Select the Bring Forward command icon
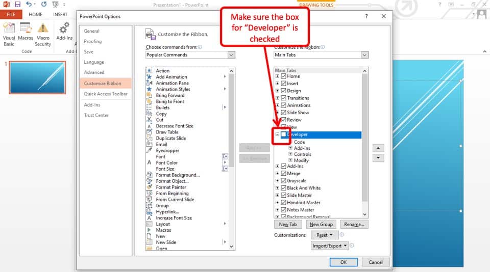This screenshot has width=490, height=272. (149, 95)
